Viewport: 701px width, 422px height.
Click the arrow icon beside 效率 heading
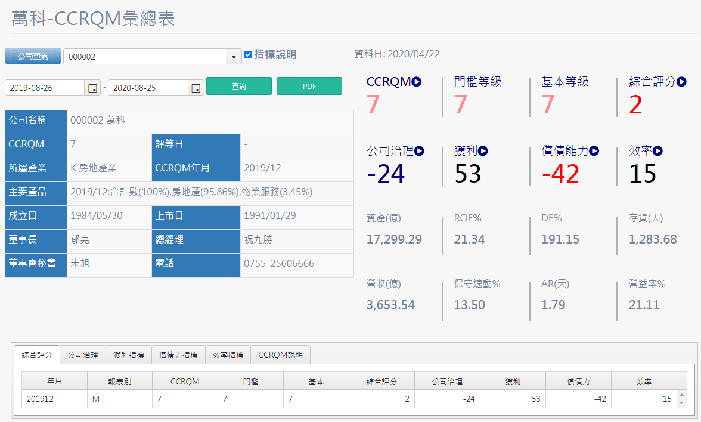tap(658, 152)
